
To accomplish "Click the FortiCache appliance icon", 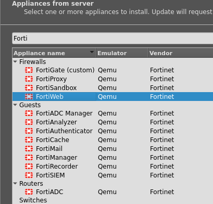I will click(x=29, y=140).
